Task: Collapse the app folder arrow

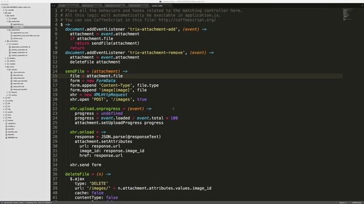Action: pyautogui.click(x=4, y=13)
